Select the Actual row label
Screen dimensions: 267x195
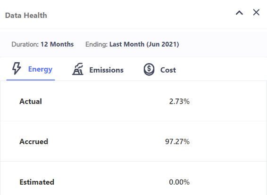point(31,101)
